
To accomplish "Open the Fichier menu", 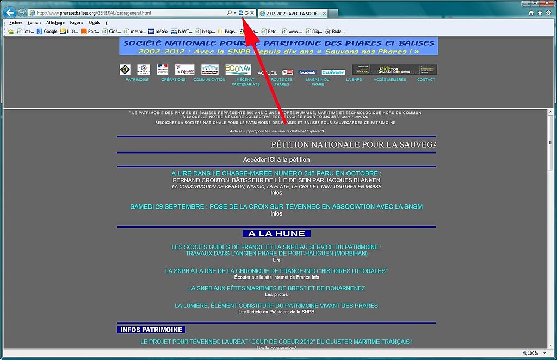I will click(16, 22).
